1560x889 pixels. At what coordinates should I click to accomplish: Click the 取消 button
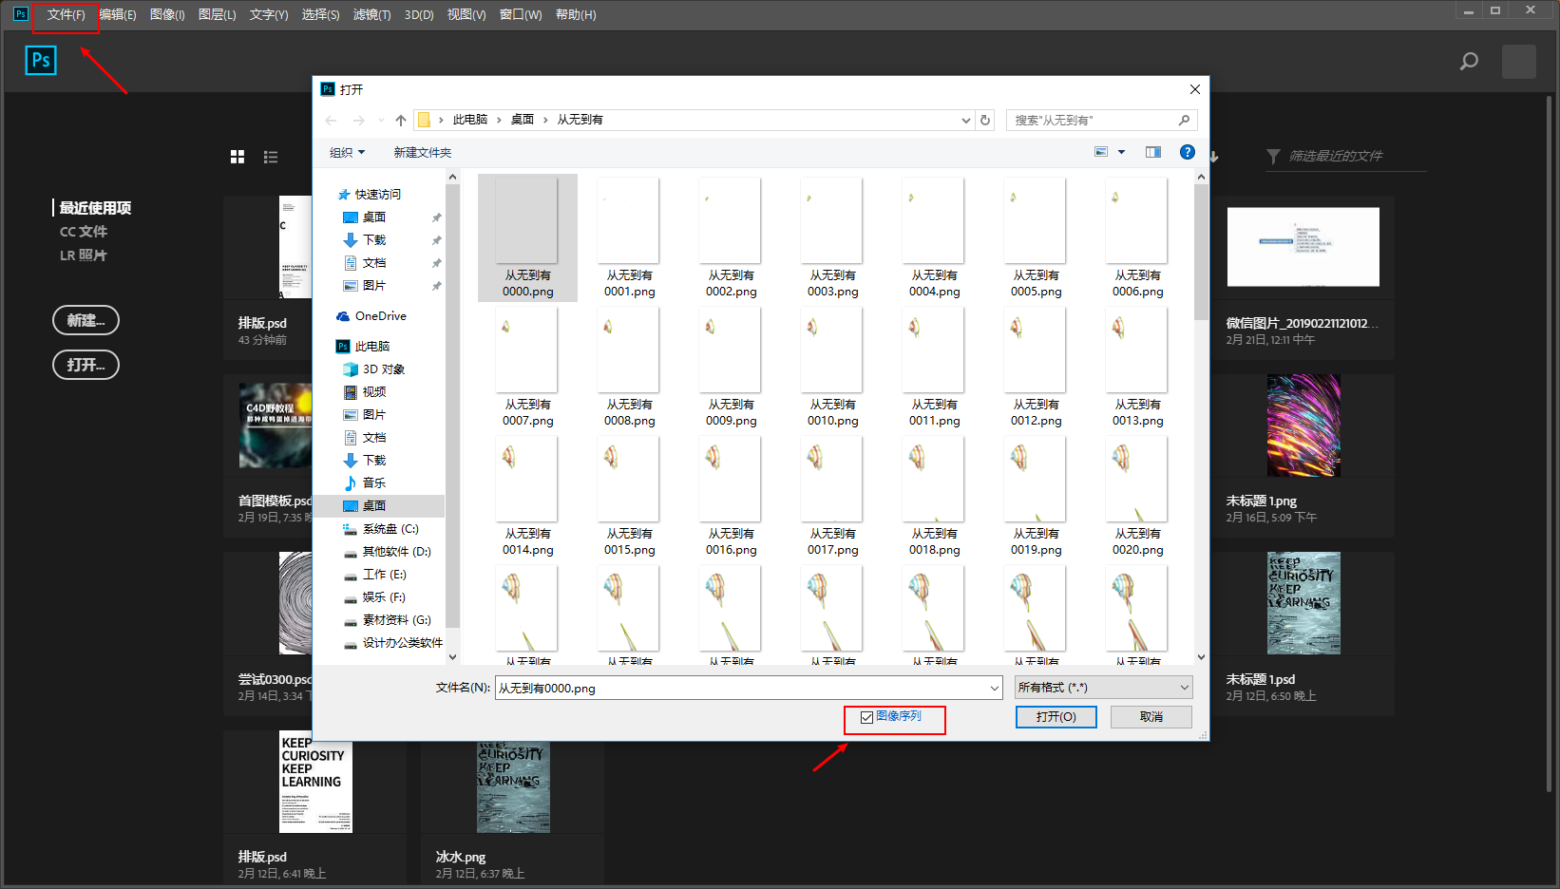(1151, 717)
